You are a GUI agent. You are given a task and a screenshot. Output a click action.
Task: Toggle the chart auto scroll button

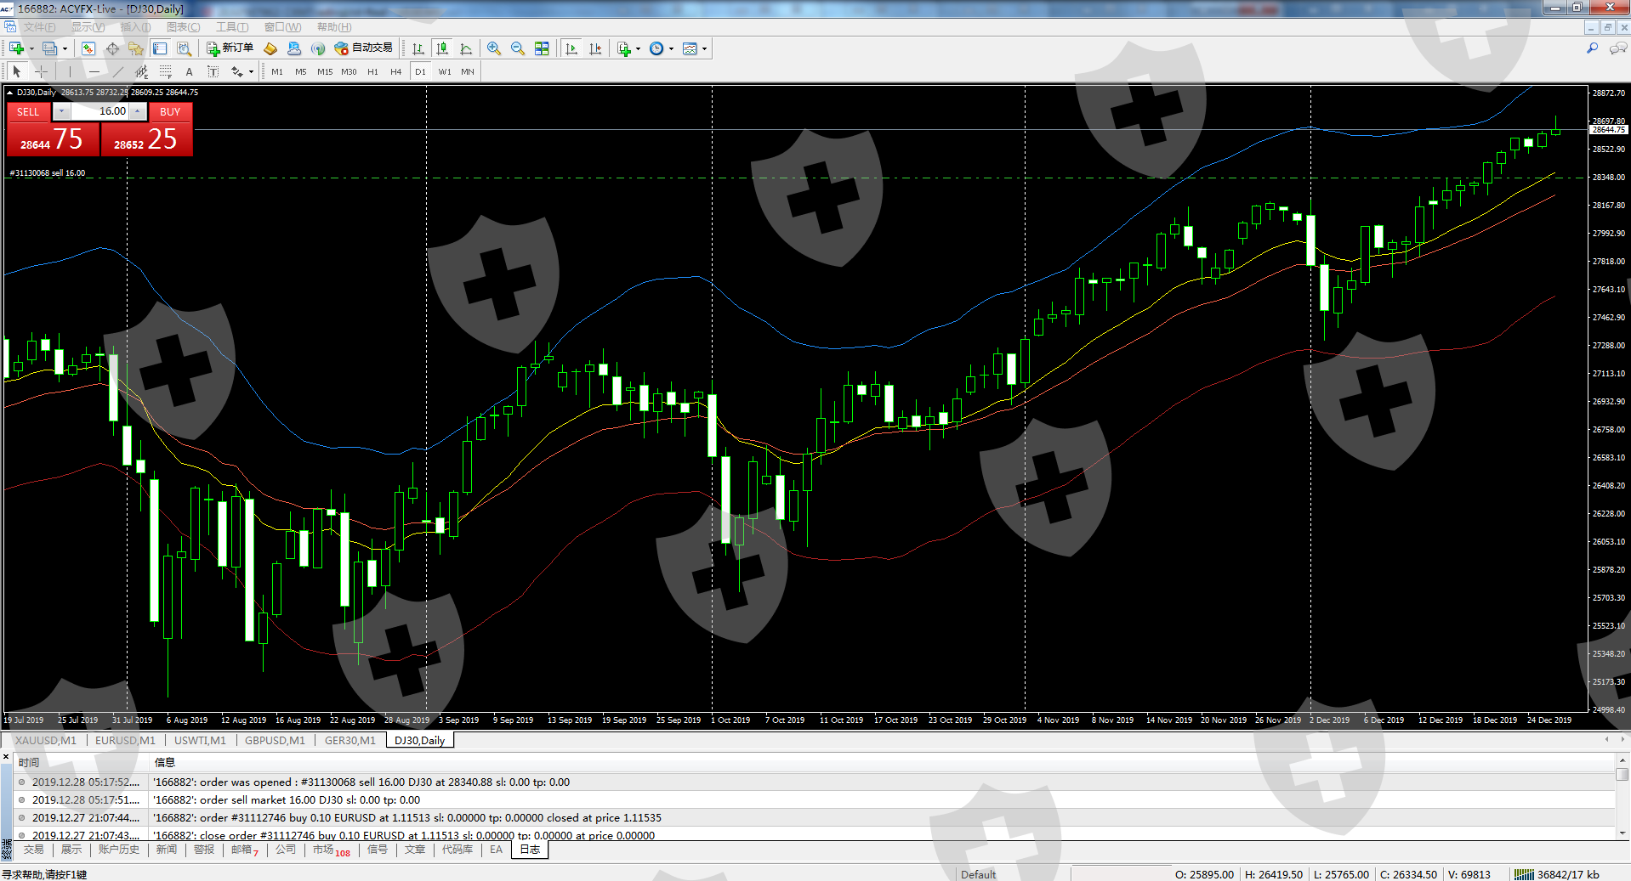point(571,48)
